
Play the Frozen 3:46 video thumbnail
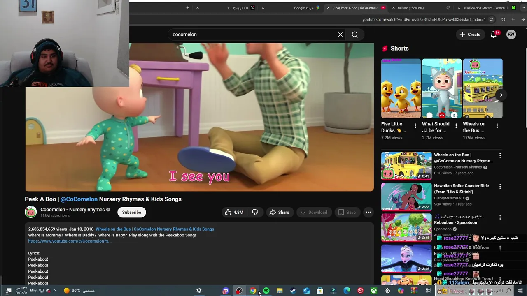406,258
